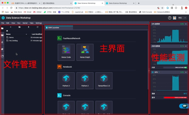Open the NAS Console bookmark
This screenshot has height=115, width=189.
tap(146, 12)
